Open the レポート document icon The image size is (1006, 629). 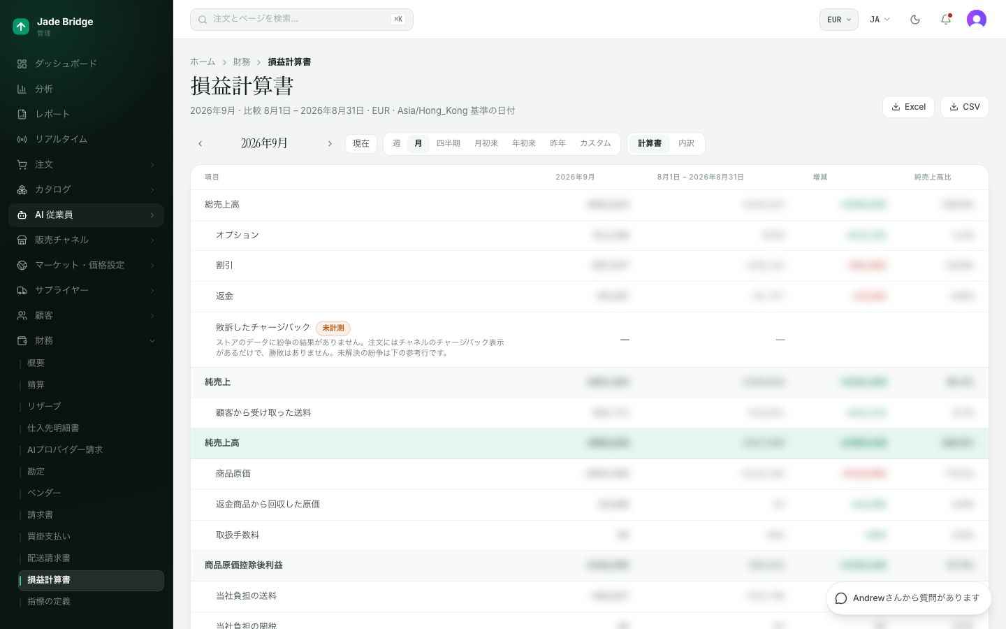tap(22, 114)
